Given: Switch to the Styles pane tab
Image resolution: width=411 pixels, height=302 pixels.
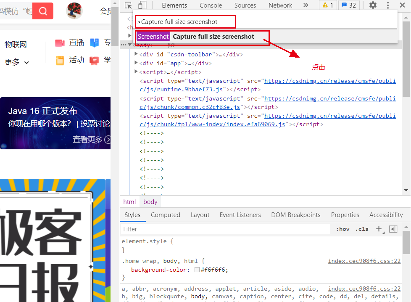Looking at the screenshot, I should 132,215.
